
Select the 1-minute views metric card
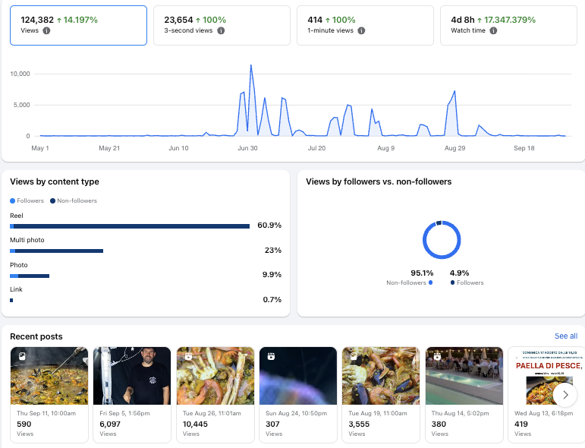365,25
